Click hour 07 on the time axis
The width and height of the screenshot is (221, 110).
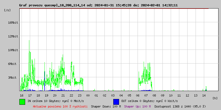pos(146,95)
